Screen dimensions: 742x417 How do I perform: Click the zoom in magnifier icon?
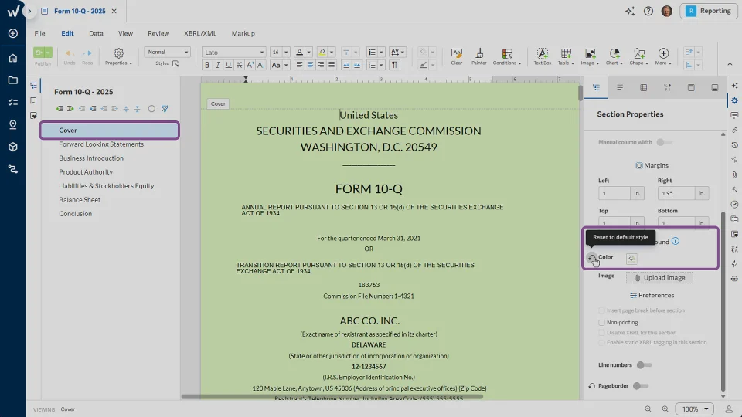pyautogui.click(x=665, y=409)
